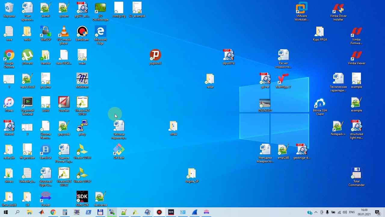385x217 pixels.
Task: Select the Vivado HLS 2015.2 desktop shortcut
Action: [64, 177]
